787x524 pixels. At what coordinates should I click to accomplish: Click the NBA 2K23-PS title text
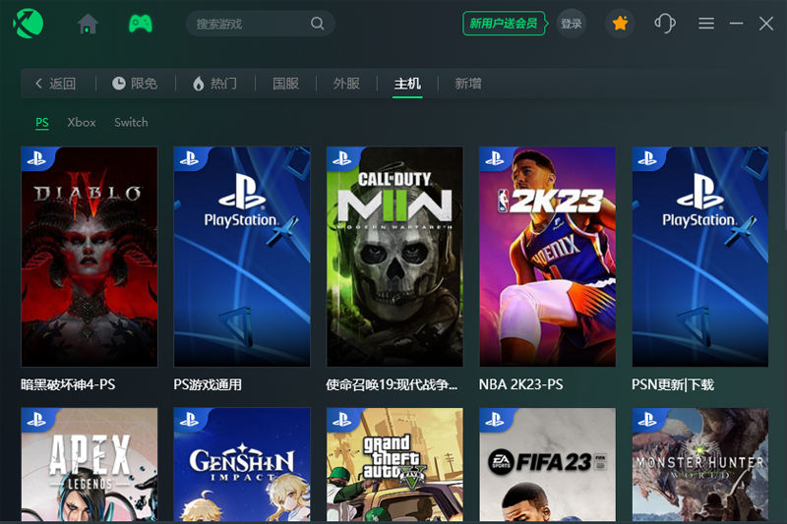(x=521, y=384)
